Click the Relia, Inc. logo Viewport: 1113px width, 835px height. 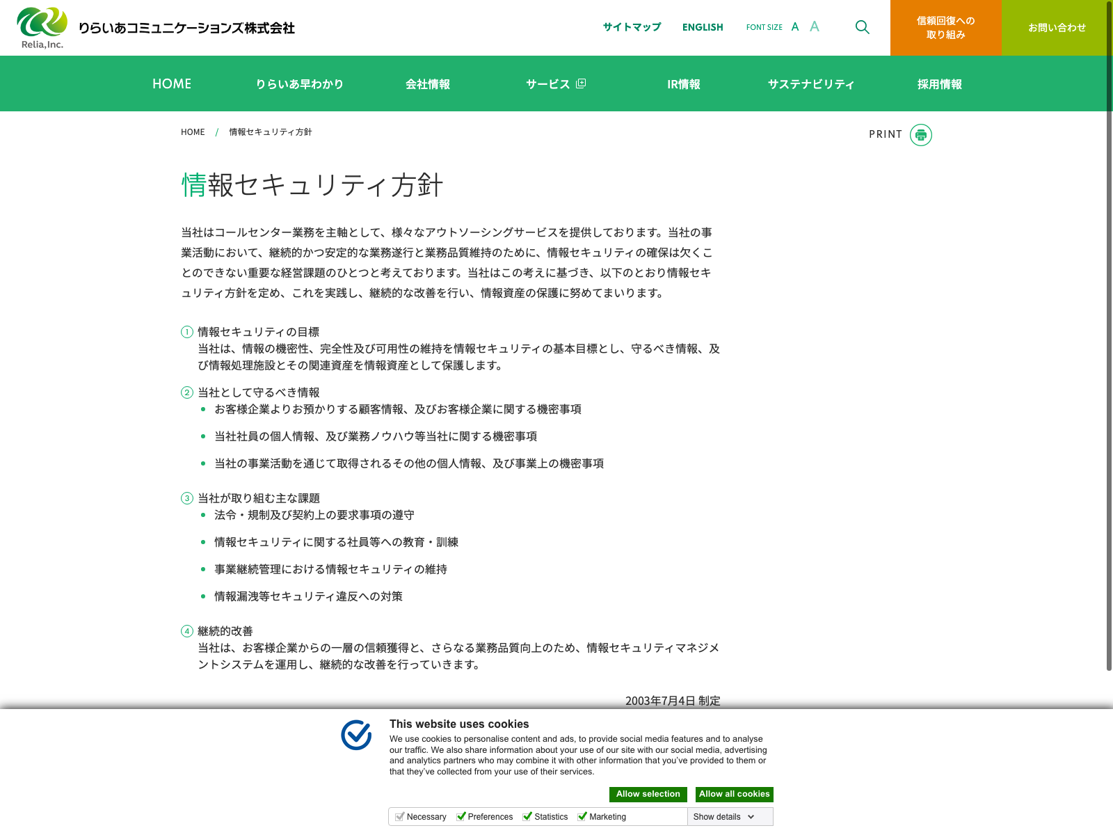click(x=42, y=28)
